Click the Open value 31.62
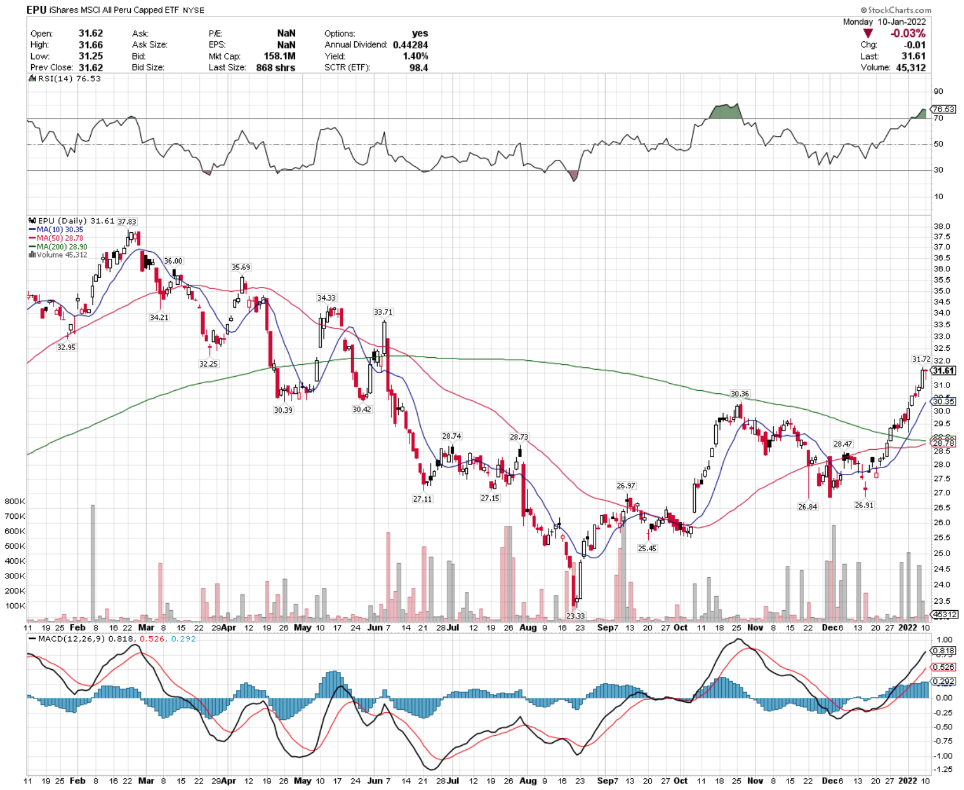 pyautogui.click(x=91, y=34)
